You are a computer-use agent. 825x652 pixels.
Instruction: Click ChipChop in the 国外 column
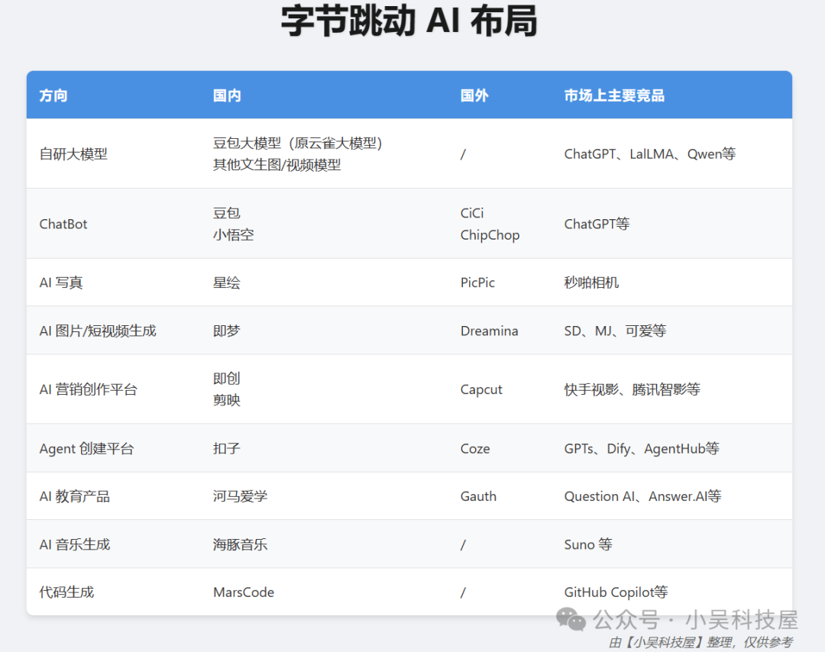click(490, 235)
